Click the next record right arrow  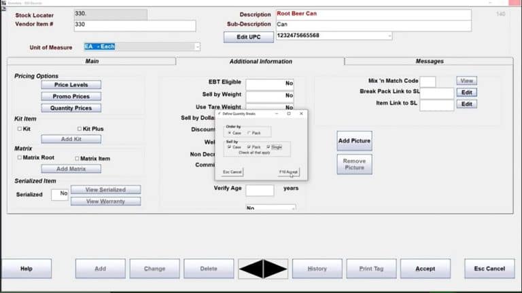[275, 269]
